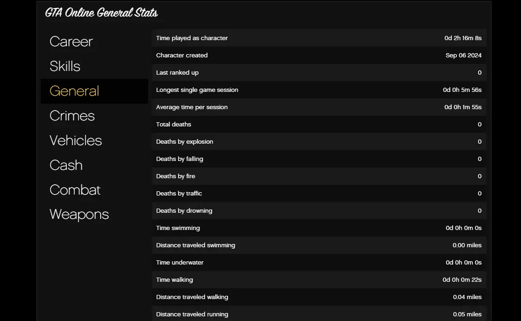
Task: Click the Longest single game session row
Action: coord(319,90)
